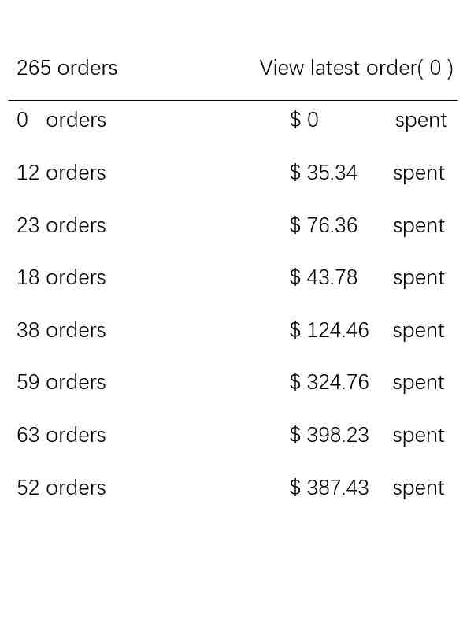This screenshot has height=627, width=463.
Task: Click the $ 43.78 amount
Action: 323,277
